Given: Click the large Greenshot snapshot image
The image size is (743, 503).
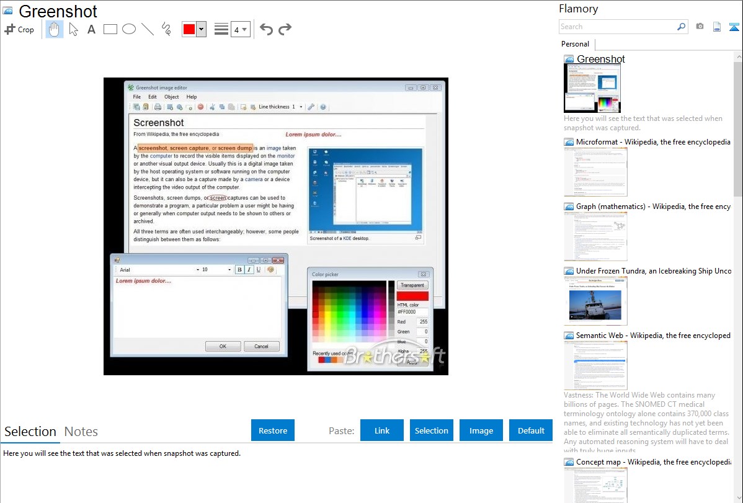Looking at the screenshot, I should [x=276, y=226].
